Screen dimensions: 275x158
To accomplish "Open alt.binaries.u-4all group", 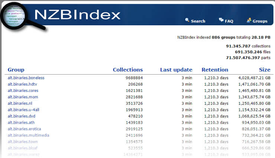I will (x=23, y=110).
